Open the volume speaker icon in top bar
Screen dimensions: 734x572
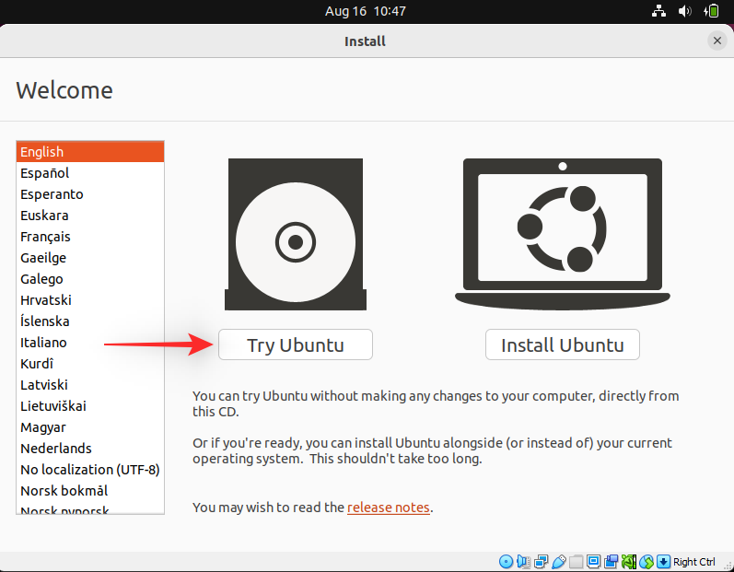pyautogui.click(x=685, y=11)
